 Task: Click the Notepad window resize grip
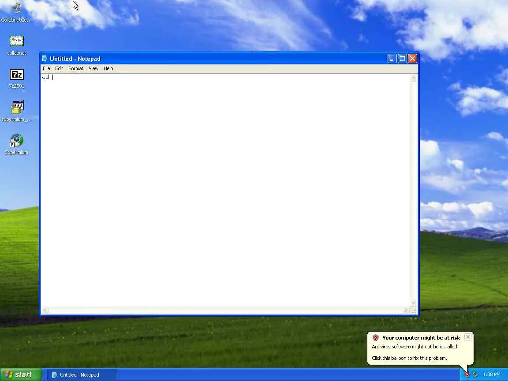click(x=414, y=311)
